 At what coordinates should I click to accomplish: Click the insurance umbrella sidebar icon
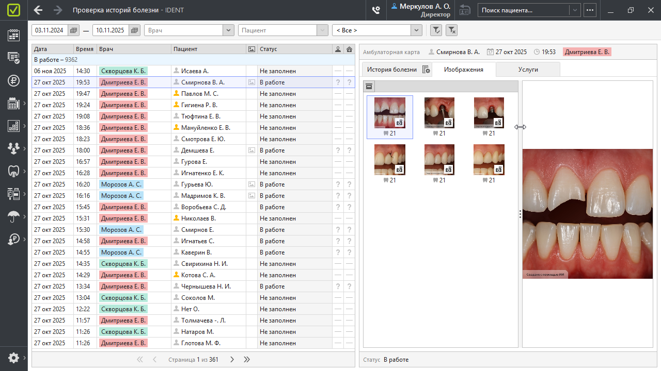tap(13, 217)
